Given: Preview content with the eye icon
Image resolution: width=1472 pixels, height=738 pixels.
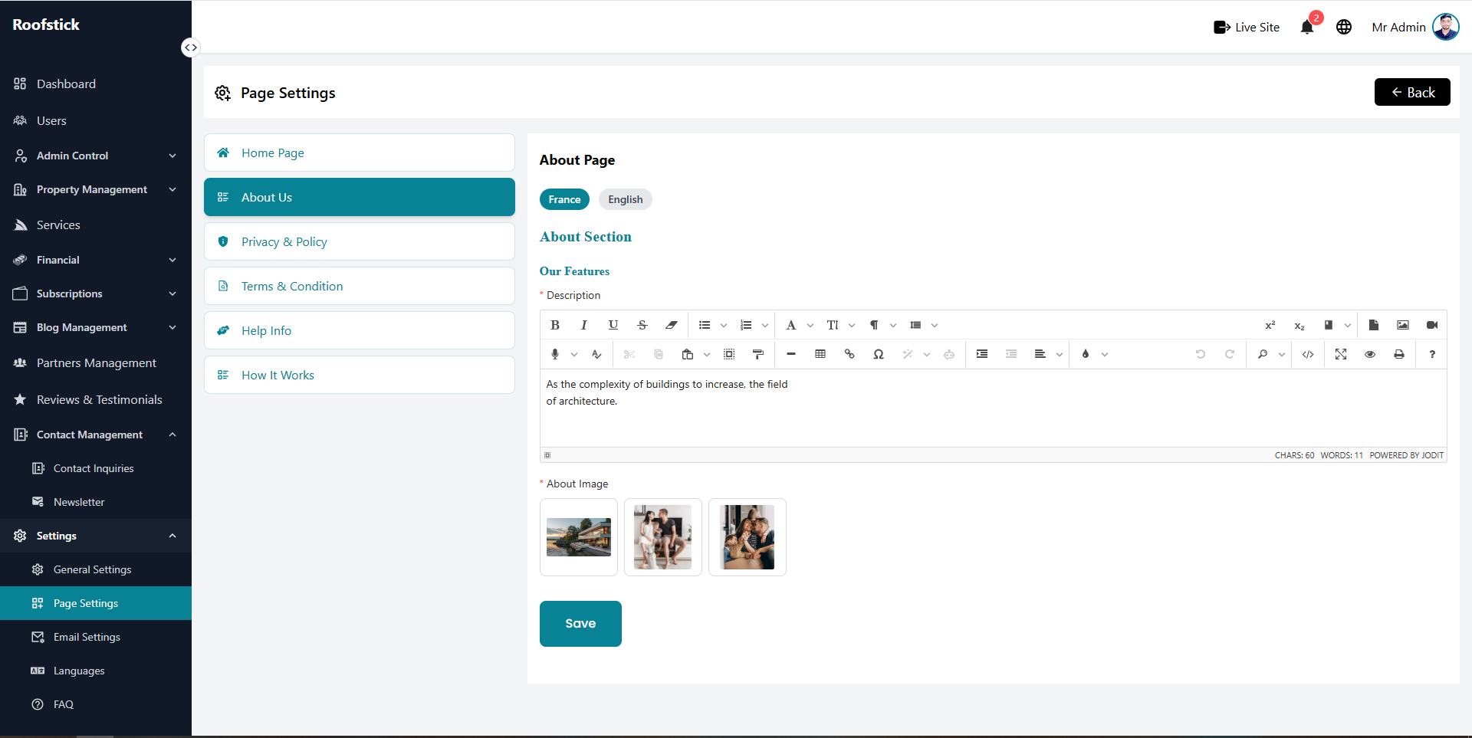Looking at the screenshot, I should [x=1370, y=354].
